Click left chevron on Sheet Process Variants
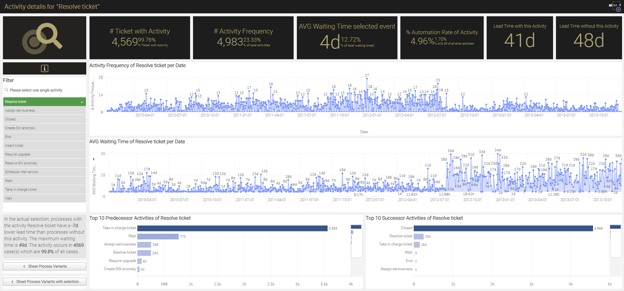The height and width of the screenshot is (291, 624). 24,266
